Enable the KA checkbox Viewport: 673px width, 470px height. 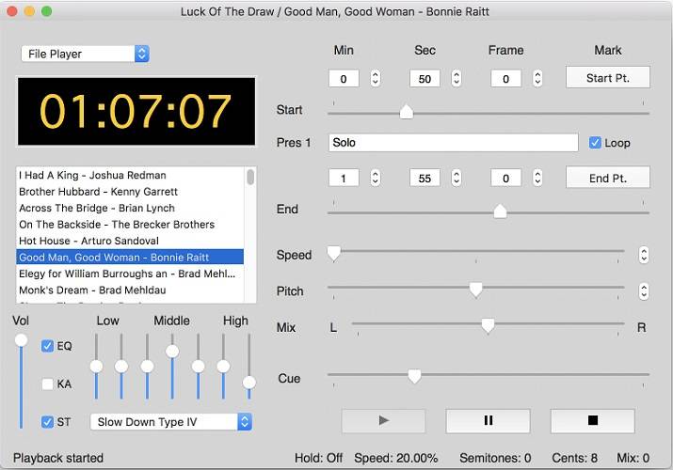(x=47, y=384)
